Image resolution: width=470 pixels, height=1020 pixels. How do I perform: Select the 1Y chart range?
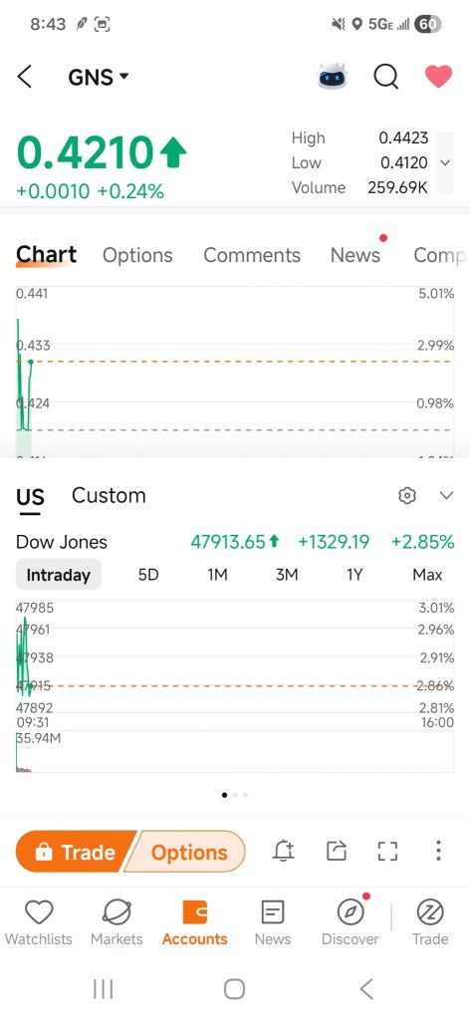coord(354,575)
